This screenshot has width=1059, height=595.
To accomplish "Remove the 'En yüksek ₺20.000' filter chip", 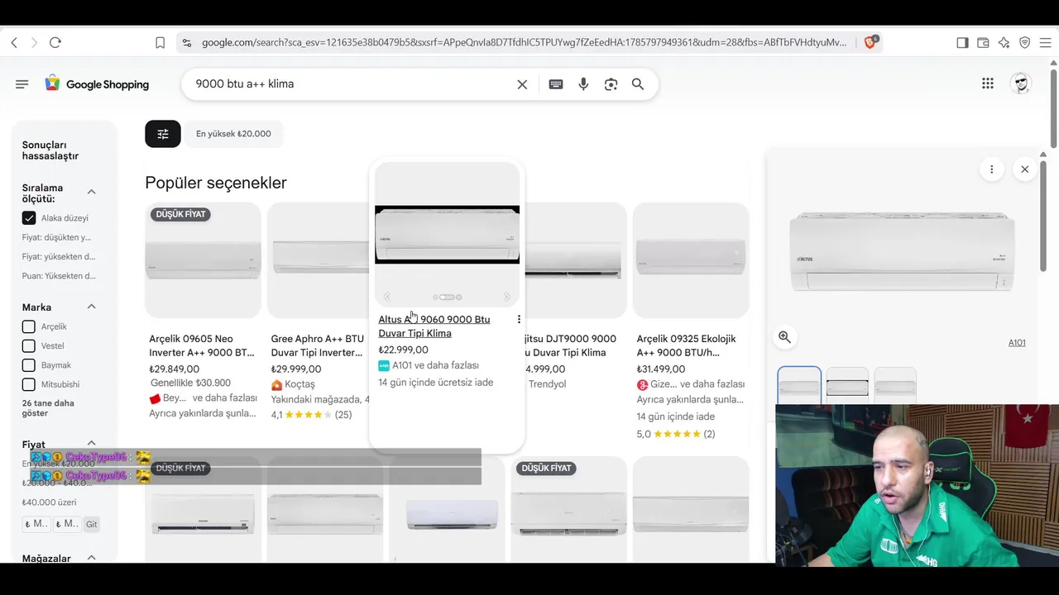I will coord(233,134).
